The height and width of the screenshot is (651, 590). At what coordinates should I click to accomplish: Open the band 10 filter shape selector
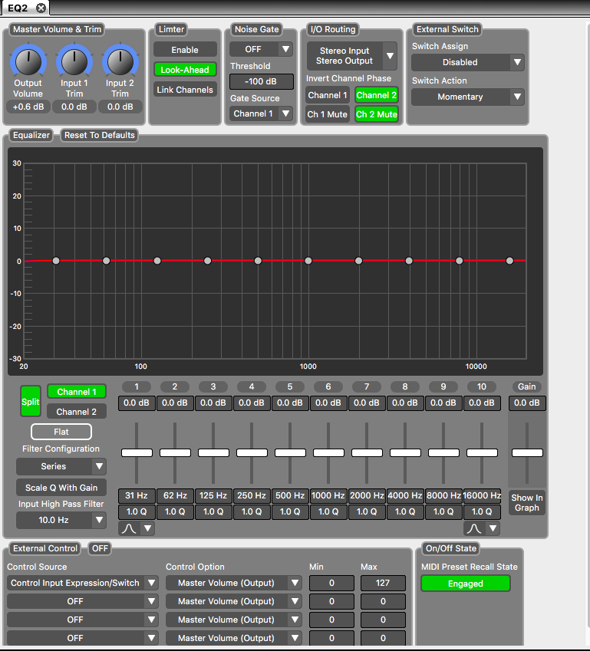pyautogui.click(x=482, y=528)
